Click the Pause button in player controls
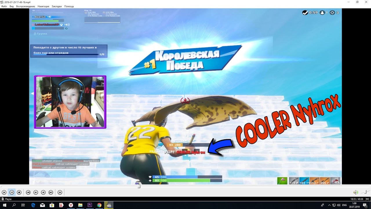 point(12,192)
